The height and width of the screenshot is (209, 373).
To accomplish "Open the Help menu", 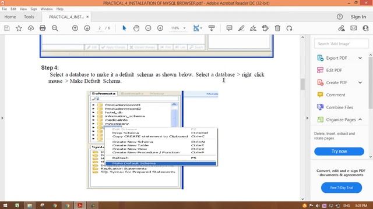I will point(59,9).
